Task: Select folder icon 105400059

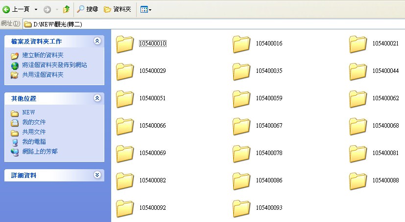Action: coord(241,99)
